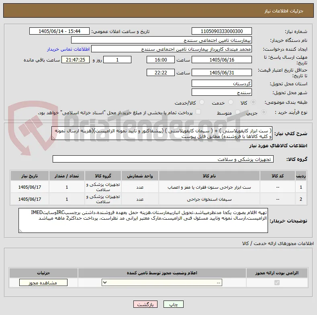This screenshot has width=317, height=315.
Task: Open اطلاعات تماس خریدار link
Action: 68,49
